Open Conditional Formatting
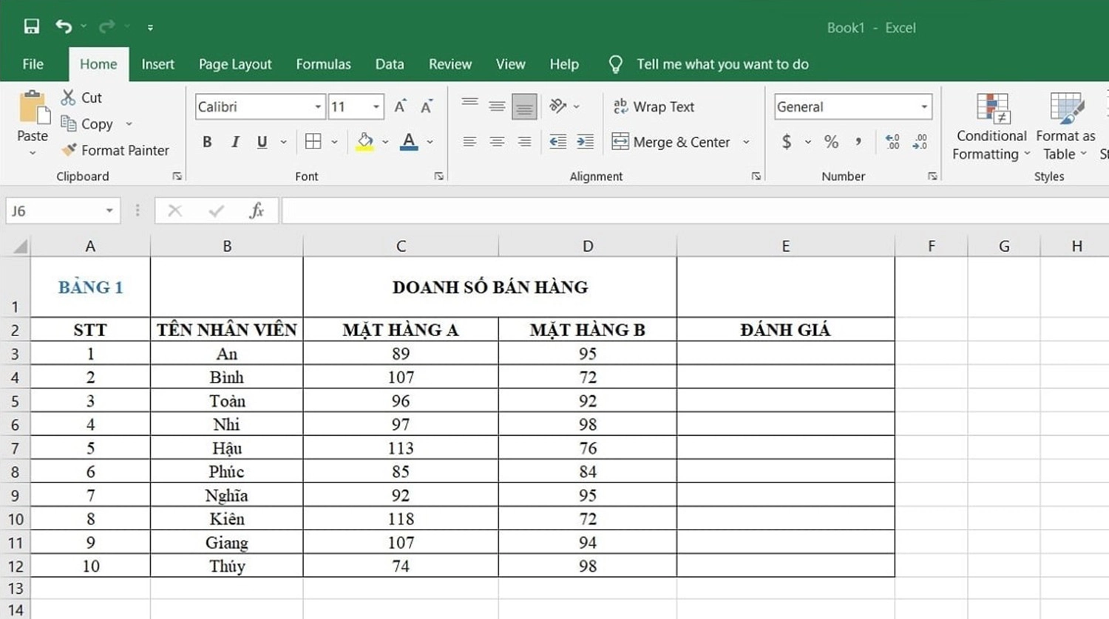Image resolution: width=1109 pixels, height=619 pixels. (x=991, y=126)
